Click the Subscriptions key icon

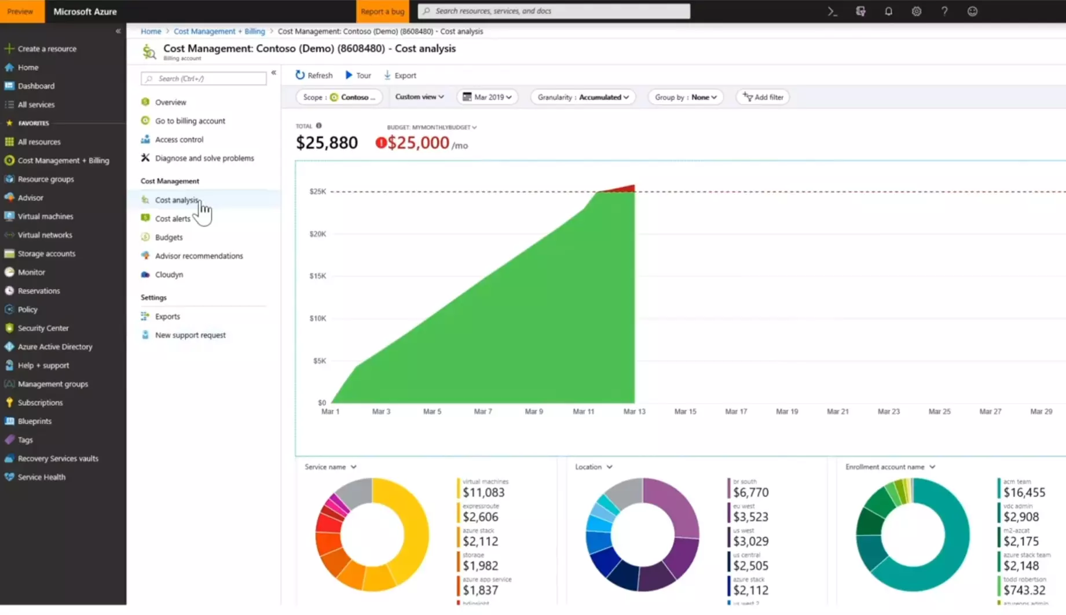[9, 402]
